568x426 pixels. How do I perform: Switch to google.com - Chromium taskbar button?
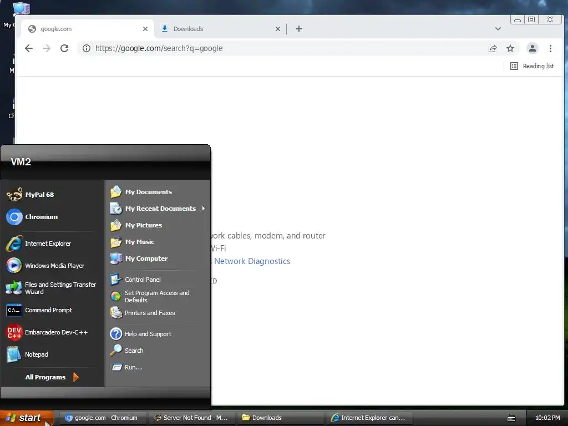coord(102,418)
